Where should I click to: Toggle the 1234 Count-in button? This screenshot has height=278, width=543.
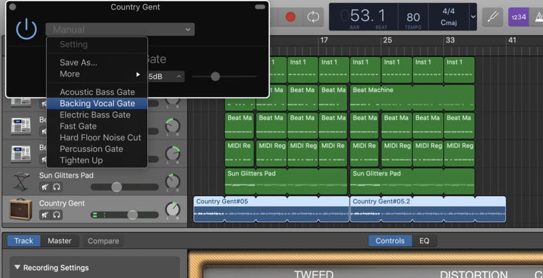click(x=519, y=17)
